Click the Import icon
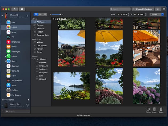Image resolution: width=168 pixels, height=126 pixels. (155, 109)
